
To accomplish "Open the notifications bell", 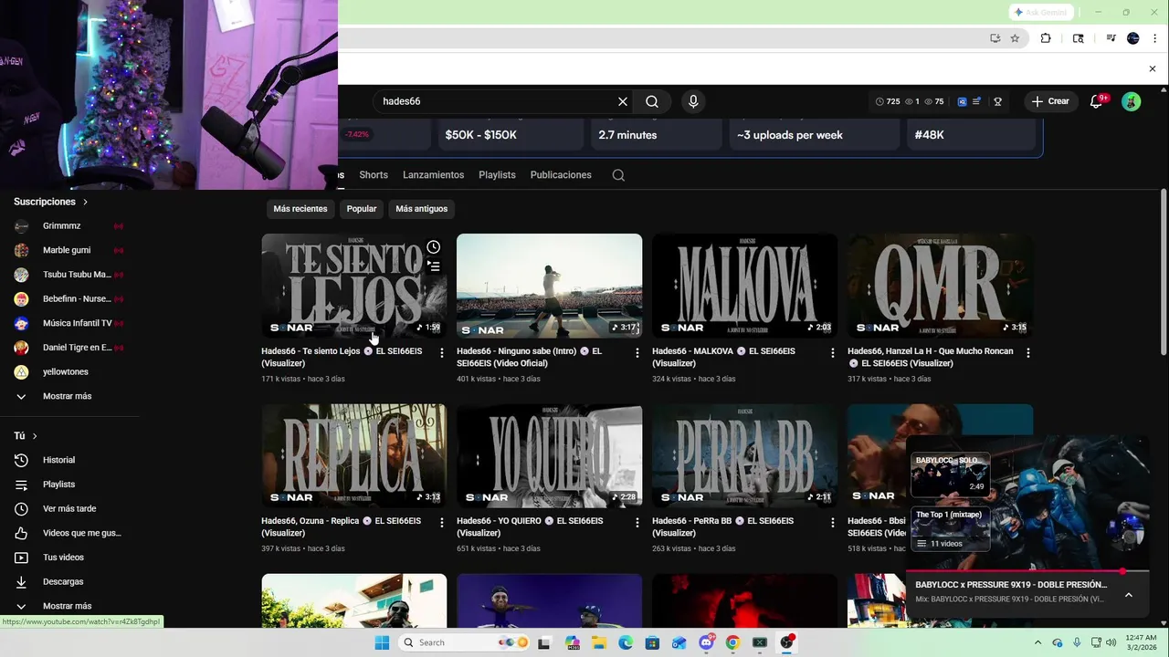I will pos(1096,101).
